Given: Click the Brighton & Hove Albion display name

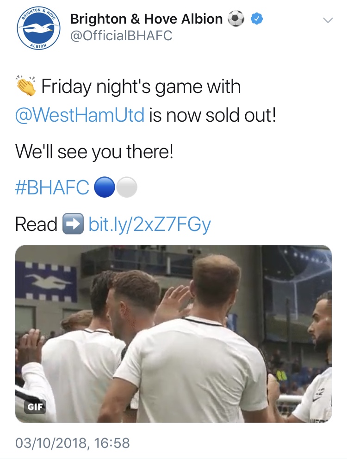Looking at the screenshot, I should click(146, 19).
